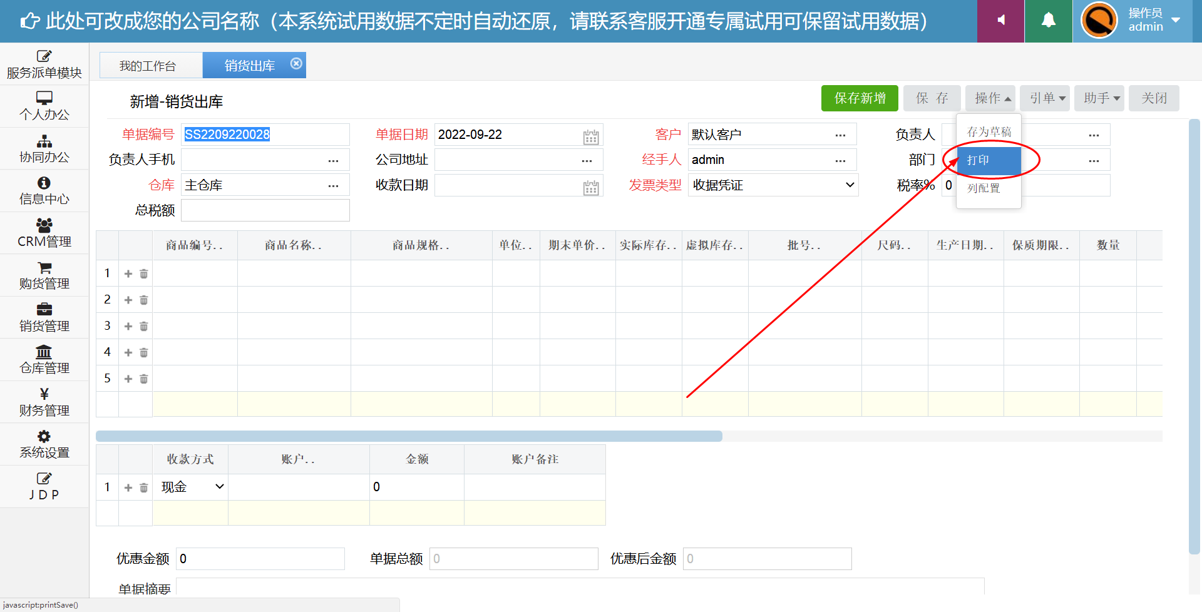Screen dimensions: 1202x612
Task: Open the 负责人手机 lookup ellipsis
Action: 333,161
